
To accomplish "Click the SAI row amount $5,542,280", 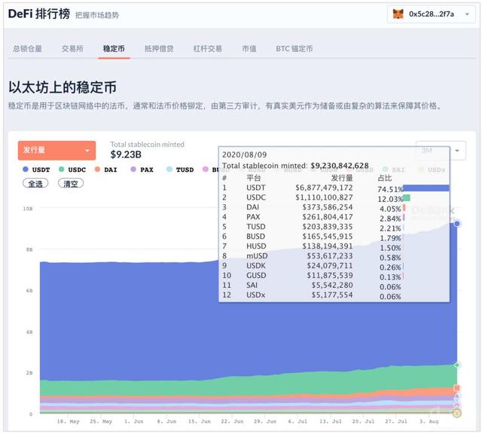I will coord(332,286).
